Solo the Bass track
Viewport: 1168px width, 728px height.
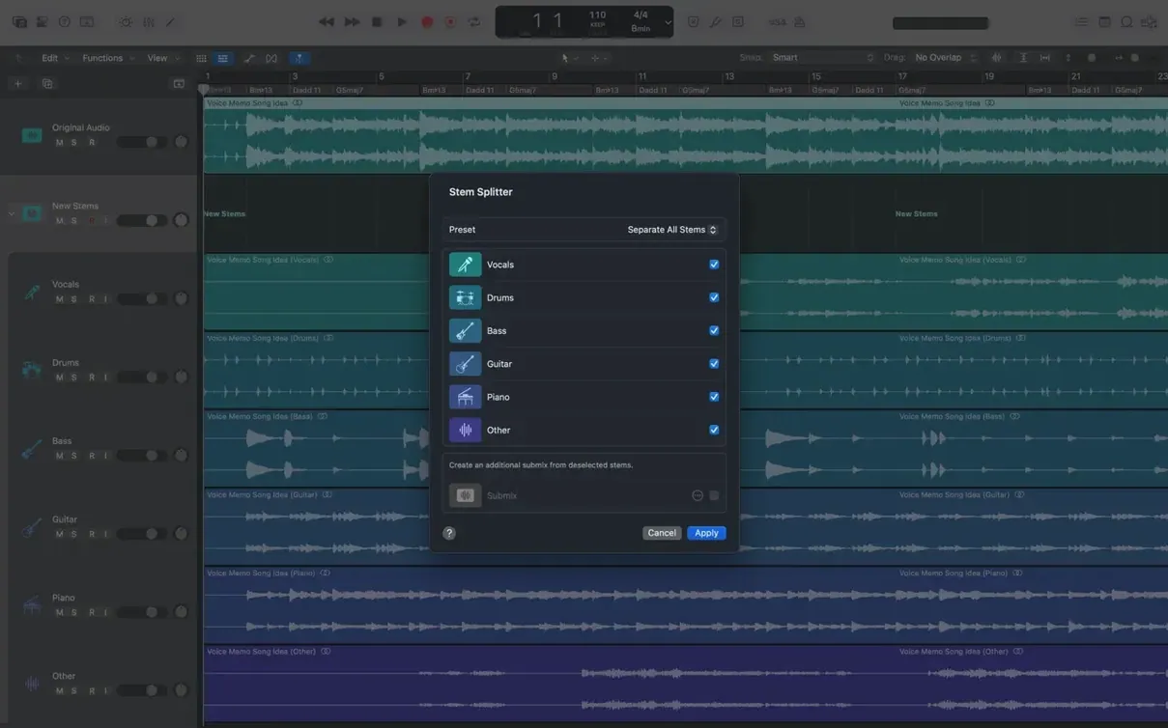click(x=73, y=456)
